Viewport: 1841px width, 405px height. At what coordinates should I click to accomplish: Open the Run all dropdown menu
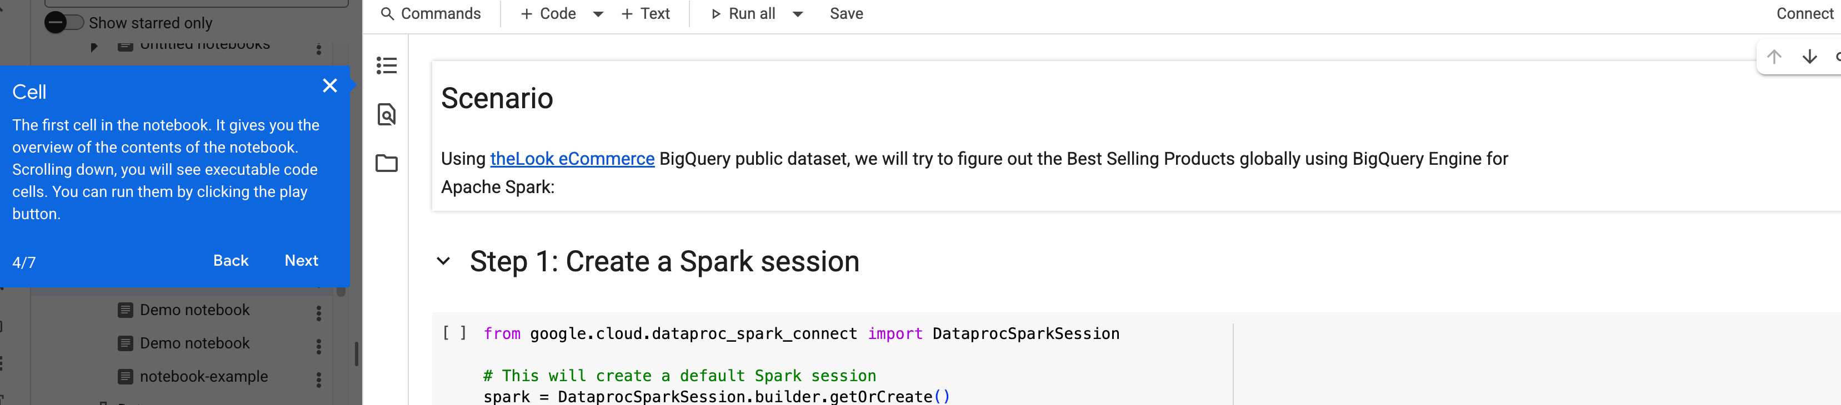point(798,13)
